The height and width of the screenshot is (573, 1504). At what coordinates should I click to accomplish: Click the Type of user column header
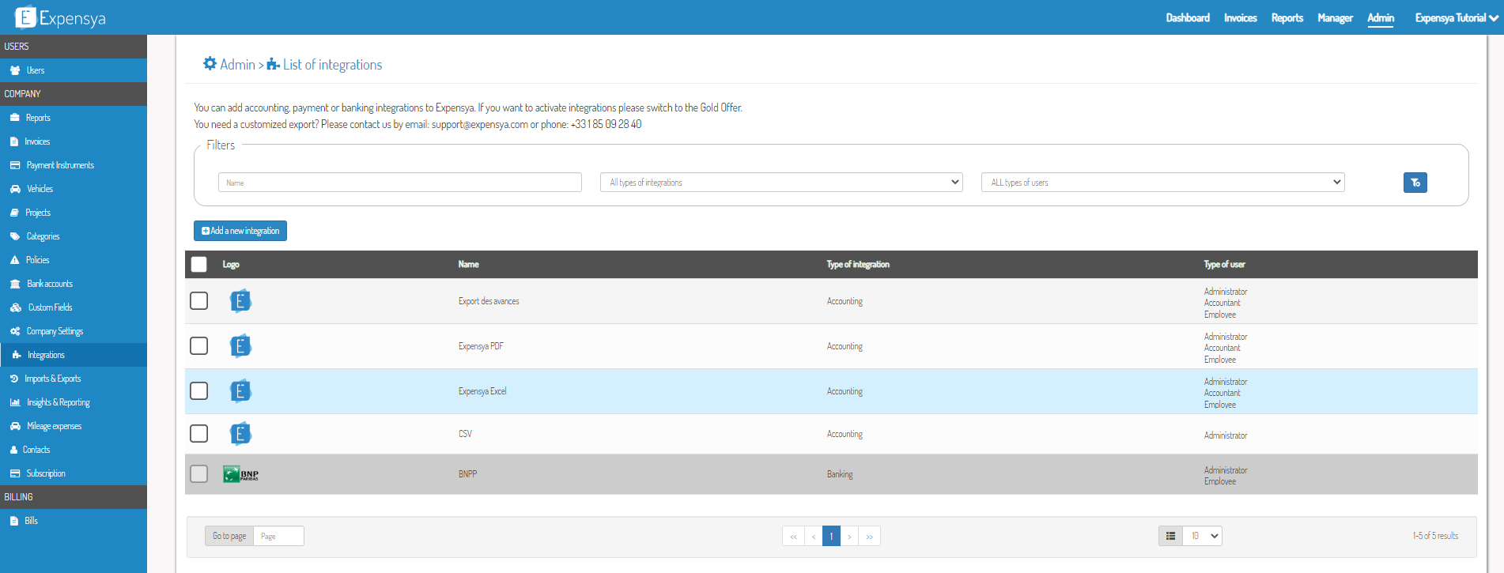click(1224, 265)
